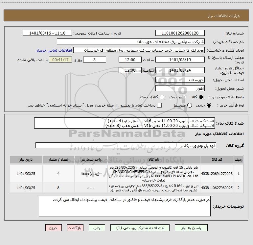Click the unit cell (رینگ)حلقه
The height and width of the screenshot is (245, 253).
coord(91,174)
